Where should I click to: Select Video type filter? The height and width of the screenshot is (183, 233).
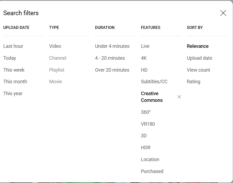55,46
